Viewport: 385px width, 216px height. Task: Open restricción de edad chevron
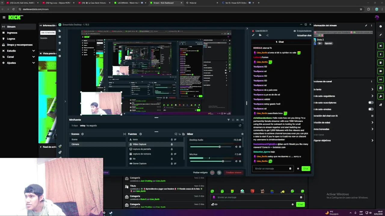click(372, 122)
